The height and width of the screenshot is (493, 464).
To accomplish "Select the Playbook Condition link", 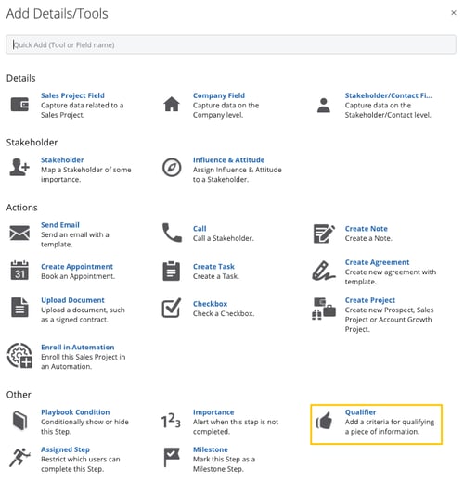I will pyautogui.click(x=75, y=412).
